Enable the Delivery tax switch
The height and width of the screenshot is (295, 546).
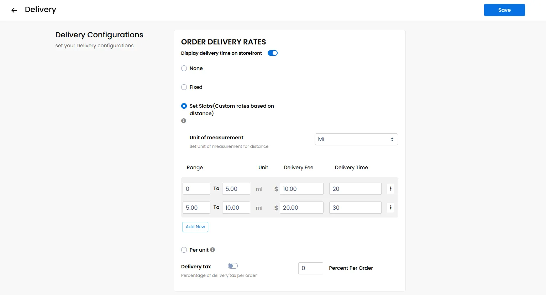[233, 266]
